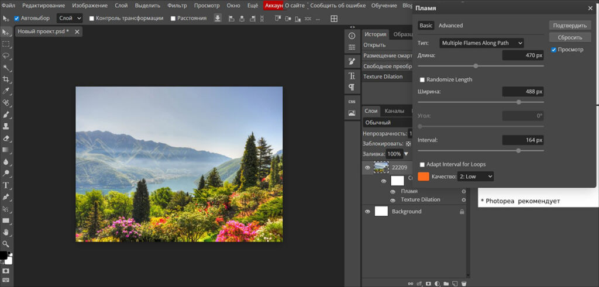The image size is (599, 287).
Task: Select the Crop tool
Action: point(6,79)
